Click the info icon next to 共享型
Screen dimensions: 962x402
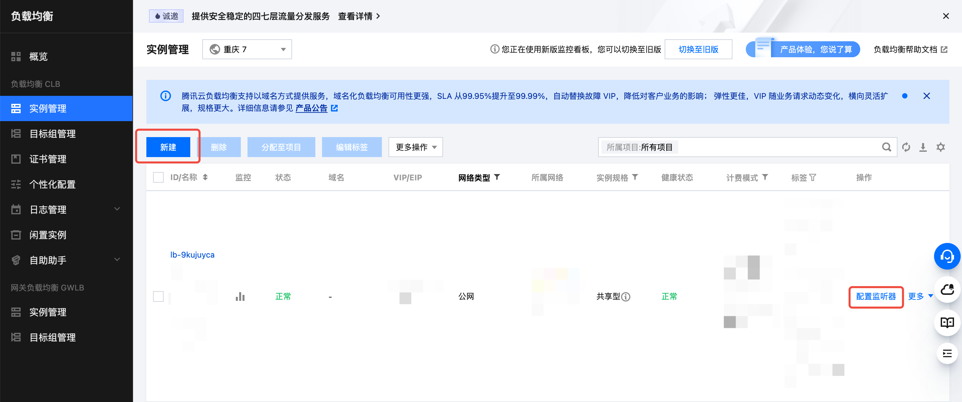click(x=626, y=297)
